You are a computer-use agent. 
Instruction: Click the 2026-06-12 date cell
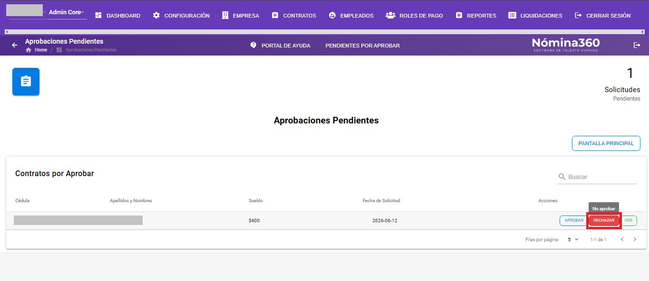[x=385, y=221]
